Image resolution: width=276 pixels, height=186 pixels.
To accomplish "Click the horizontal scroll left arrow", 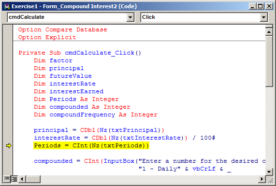I will [x=22, y=179].
